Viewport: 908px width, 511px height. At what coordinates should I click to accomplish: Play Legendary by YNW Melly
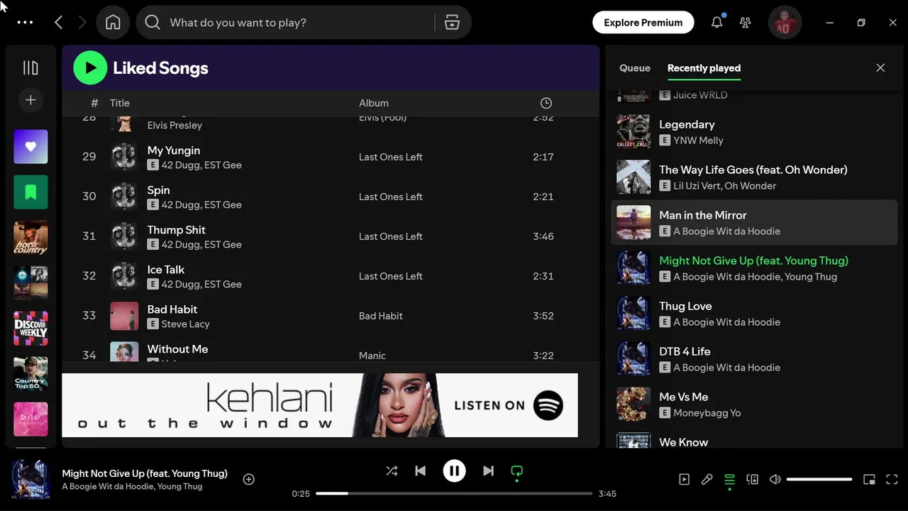point(754,132)
